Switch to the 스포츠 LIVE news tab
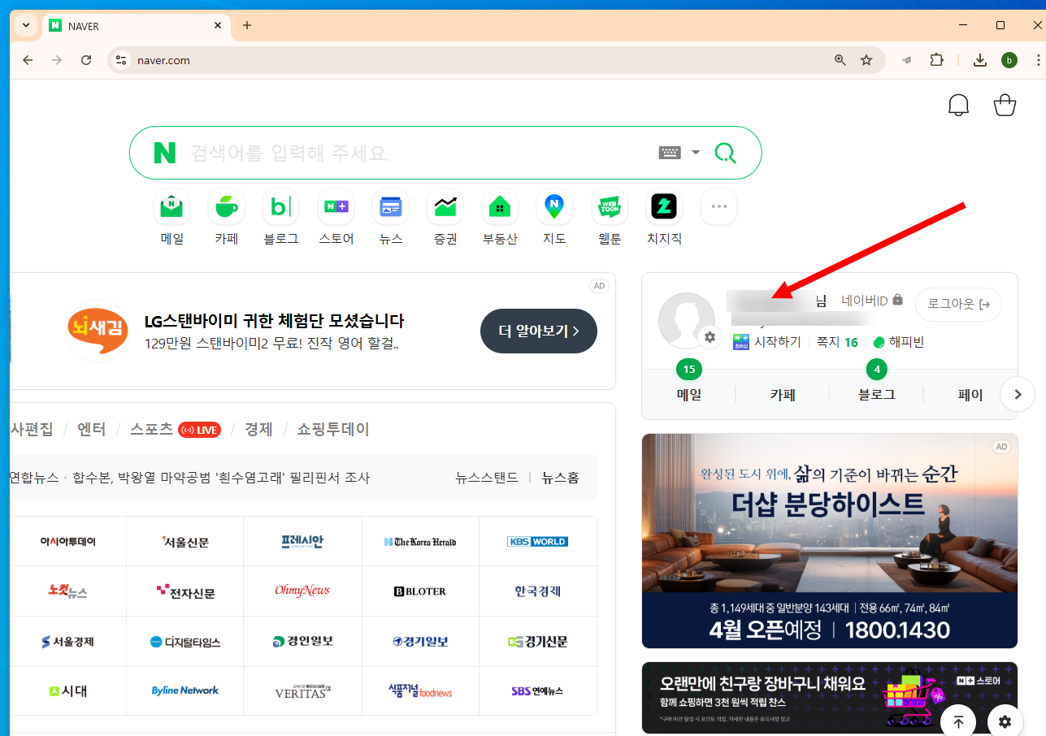Viewport: 1046px width, 736px height. pyautogui.click(x=175, y=430)
